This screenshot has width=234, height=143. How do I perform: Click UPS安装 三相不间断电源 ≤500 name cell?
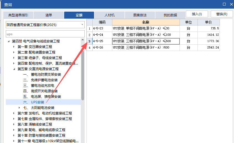146,41
